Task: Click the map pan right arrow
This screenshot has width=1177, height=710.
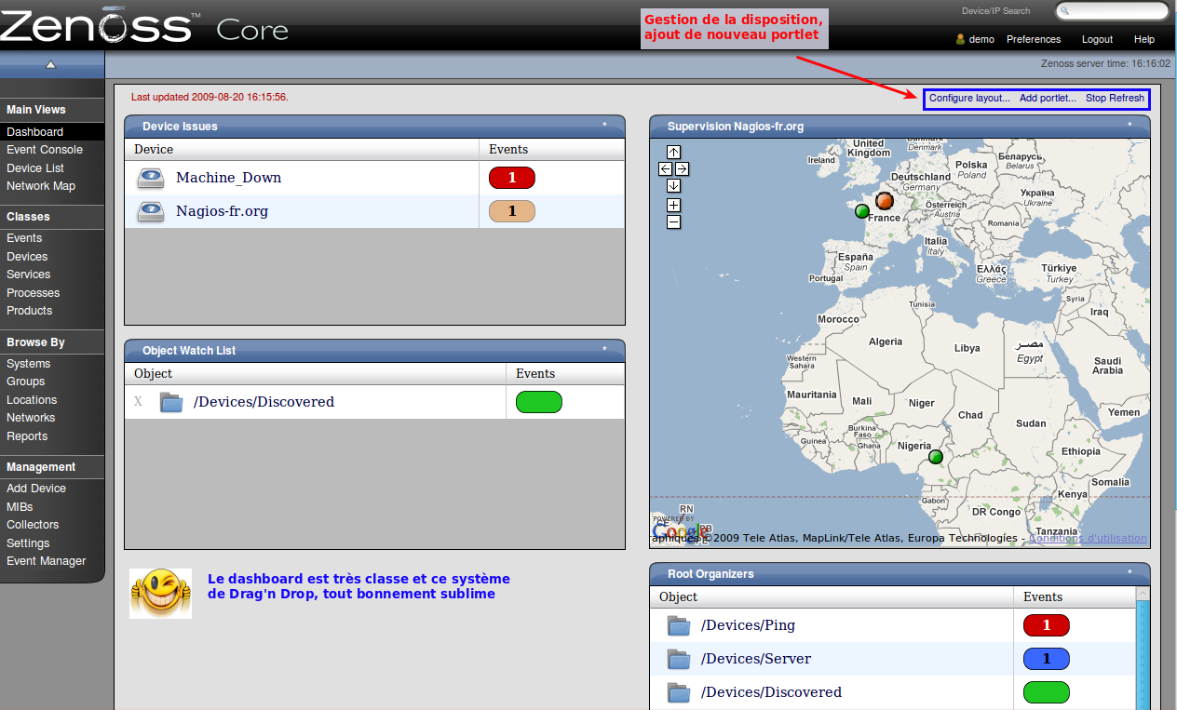Action: [x=683, y=168]
